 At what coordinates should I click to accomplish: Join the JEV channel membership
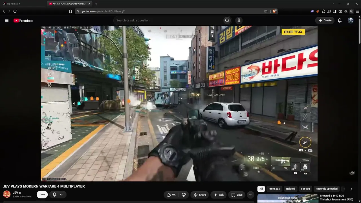42,195
